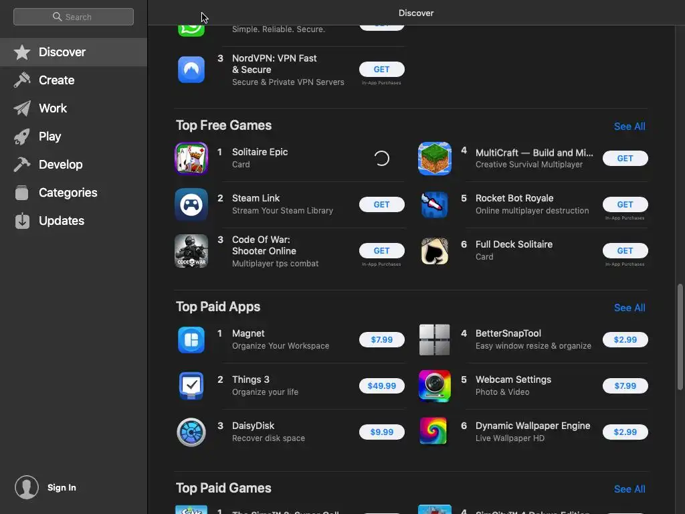Open the Updates section label
Viewport: 685px width, 514px height.
click(x=62, y=221)
